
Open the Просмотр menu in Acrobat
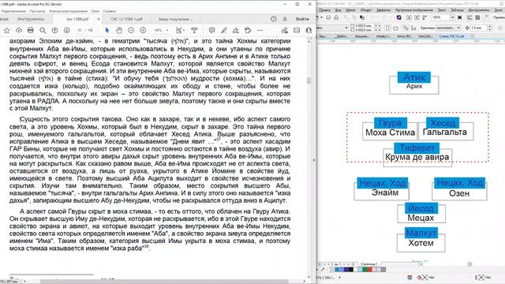click(37, 11)
